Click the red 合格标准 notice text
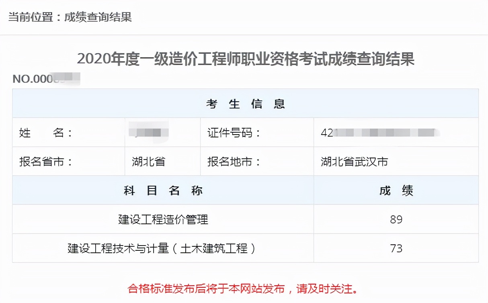 point(243,288)
